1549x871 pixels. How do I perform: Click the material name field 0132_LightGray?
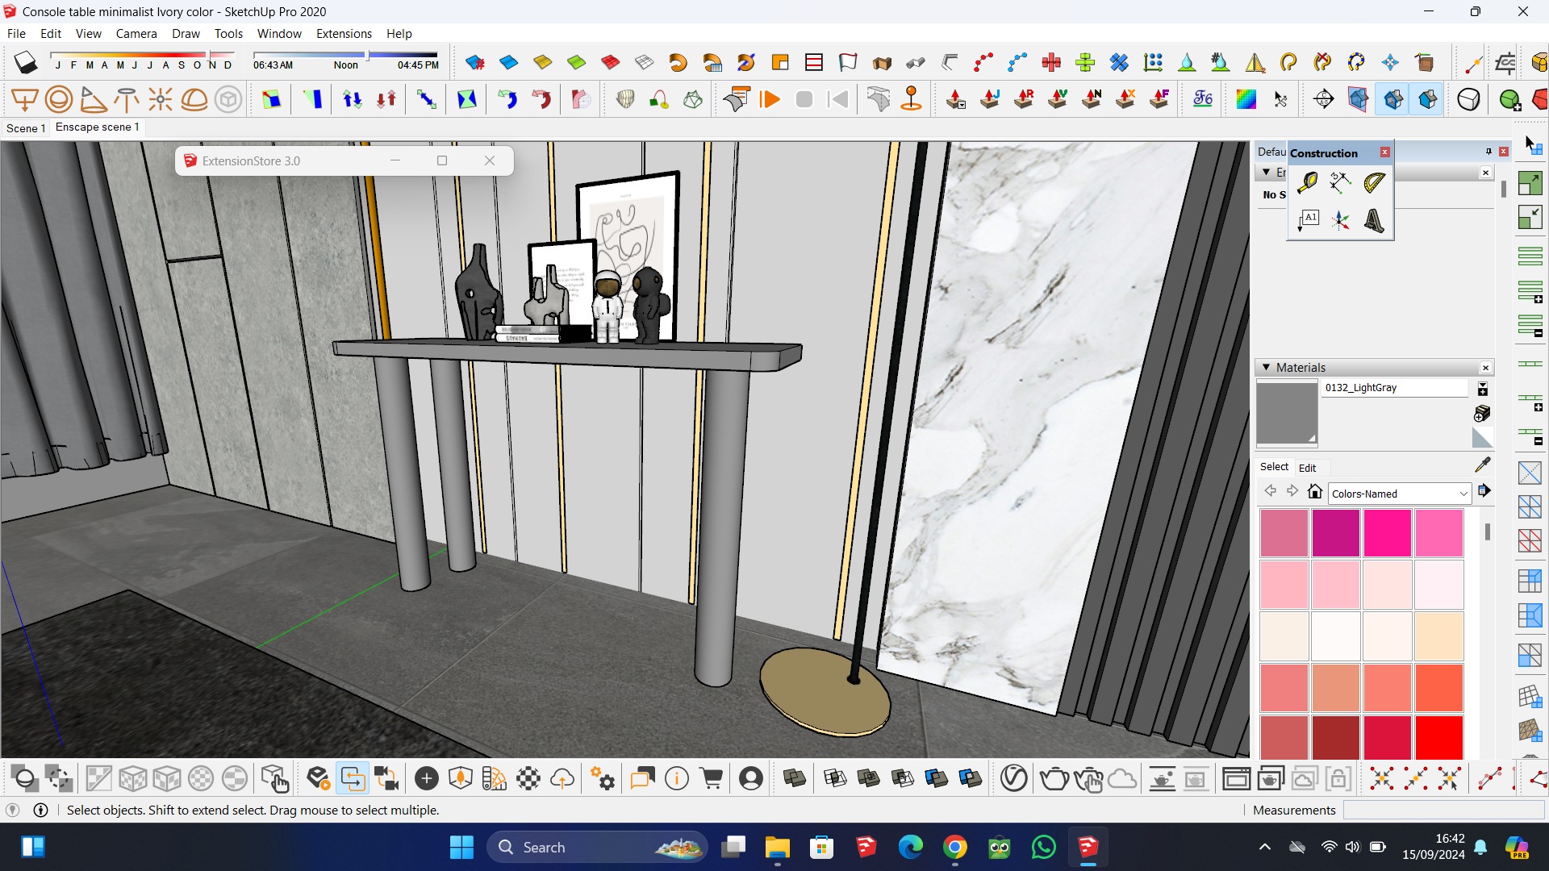pos(1395,388)
